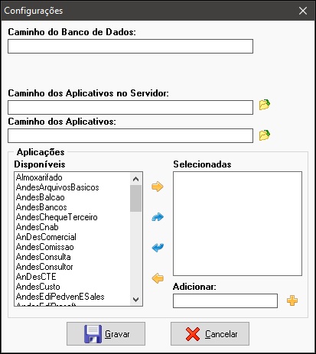
Task: Click the list scrollbar up arrow
Action: click(x=135, y=179)
